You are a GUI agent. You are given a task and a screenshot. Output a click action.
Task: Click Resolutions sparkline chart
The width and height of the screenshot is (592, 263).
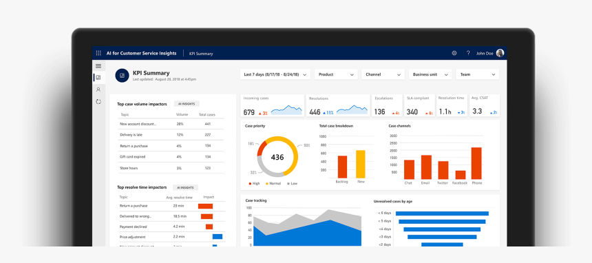tap(352, 110)
